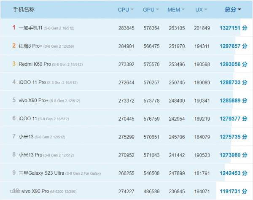This screenshot has width=253, height=200.
Task: Click GPU score 566475
Action: (x=151, y=46)
